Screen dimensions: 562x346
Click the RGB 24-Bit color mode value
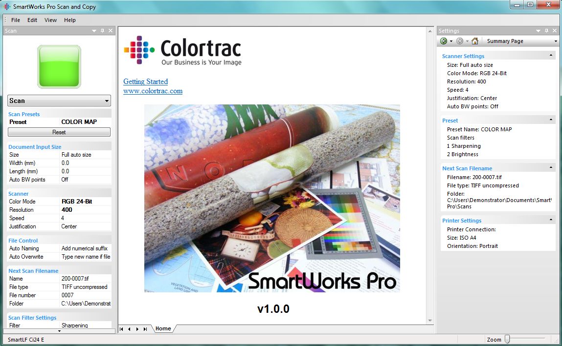click(x=77, y=202)
